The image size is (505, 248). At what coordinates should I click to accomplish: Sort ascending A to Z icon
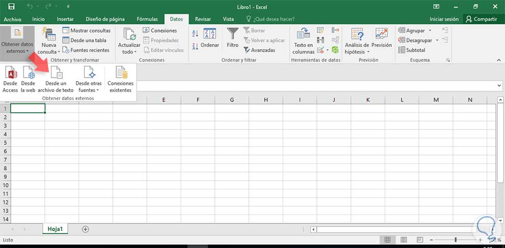coord(195,34)
